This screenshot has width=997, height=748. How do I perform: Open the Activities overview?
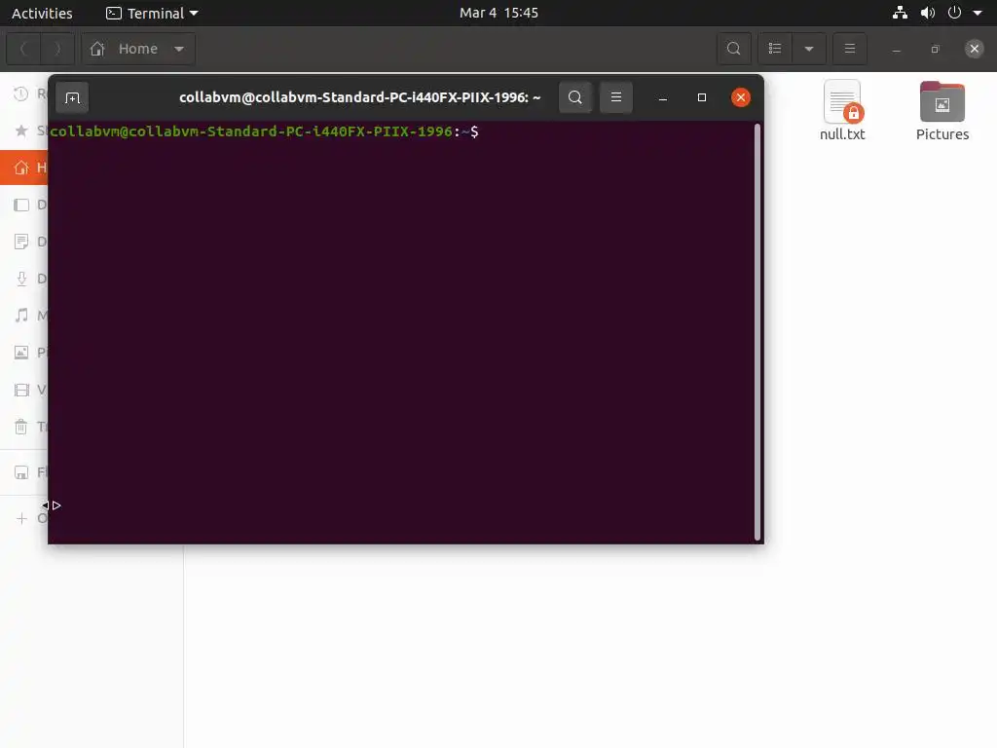(x=42, y=13)
